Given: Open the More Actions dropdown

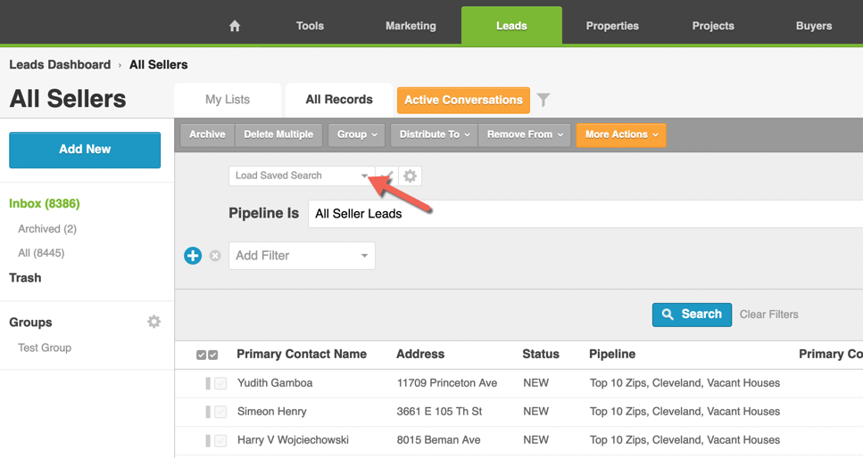Looking at the screenshot, I should click(621, 135).
